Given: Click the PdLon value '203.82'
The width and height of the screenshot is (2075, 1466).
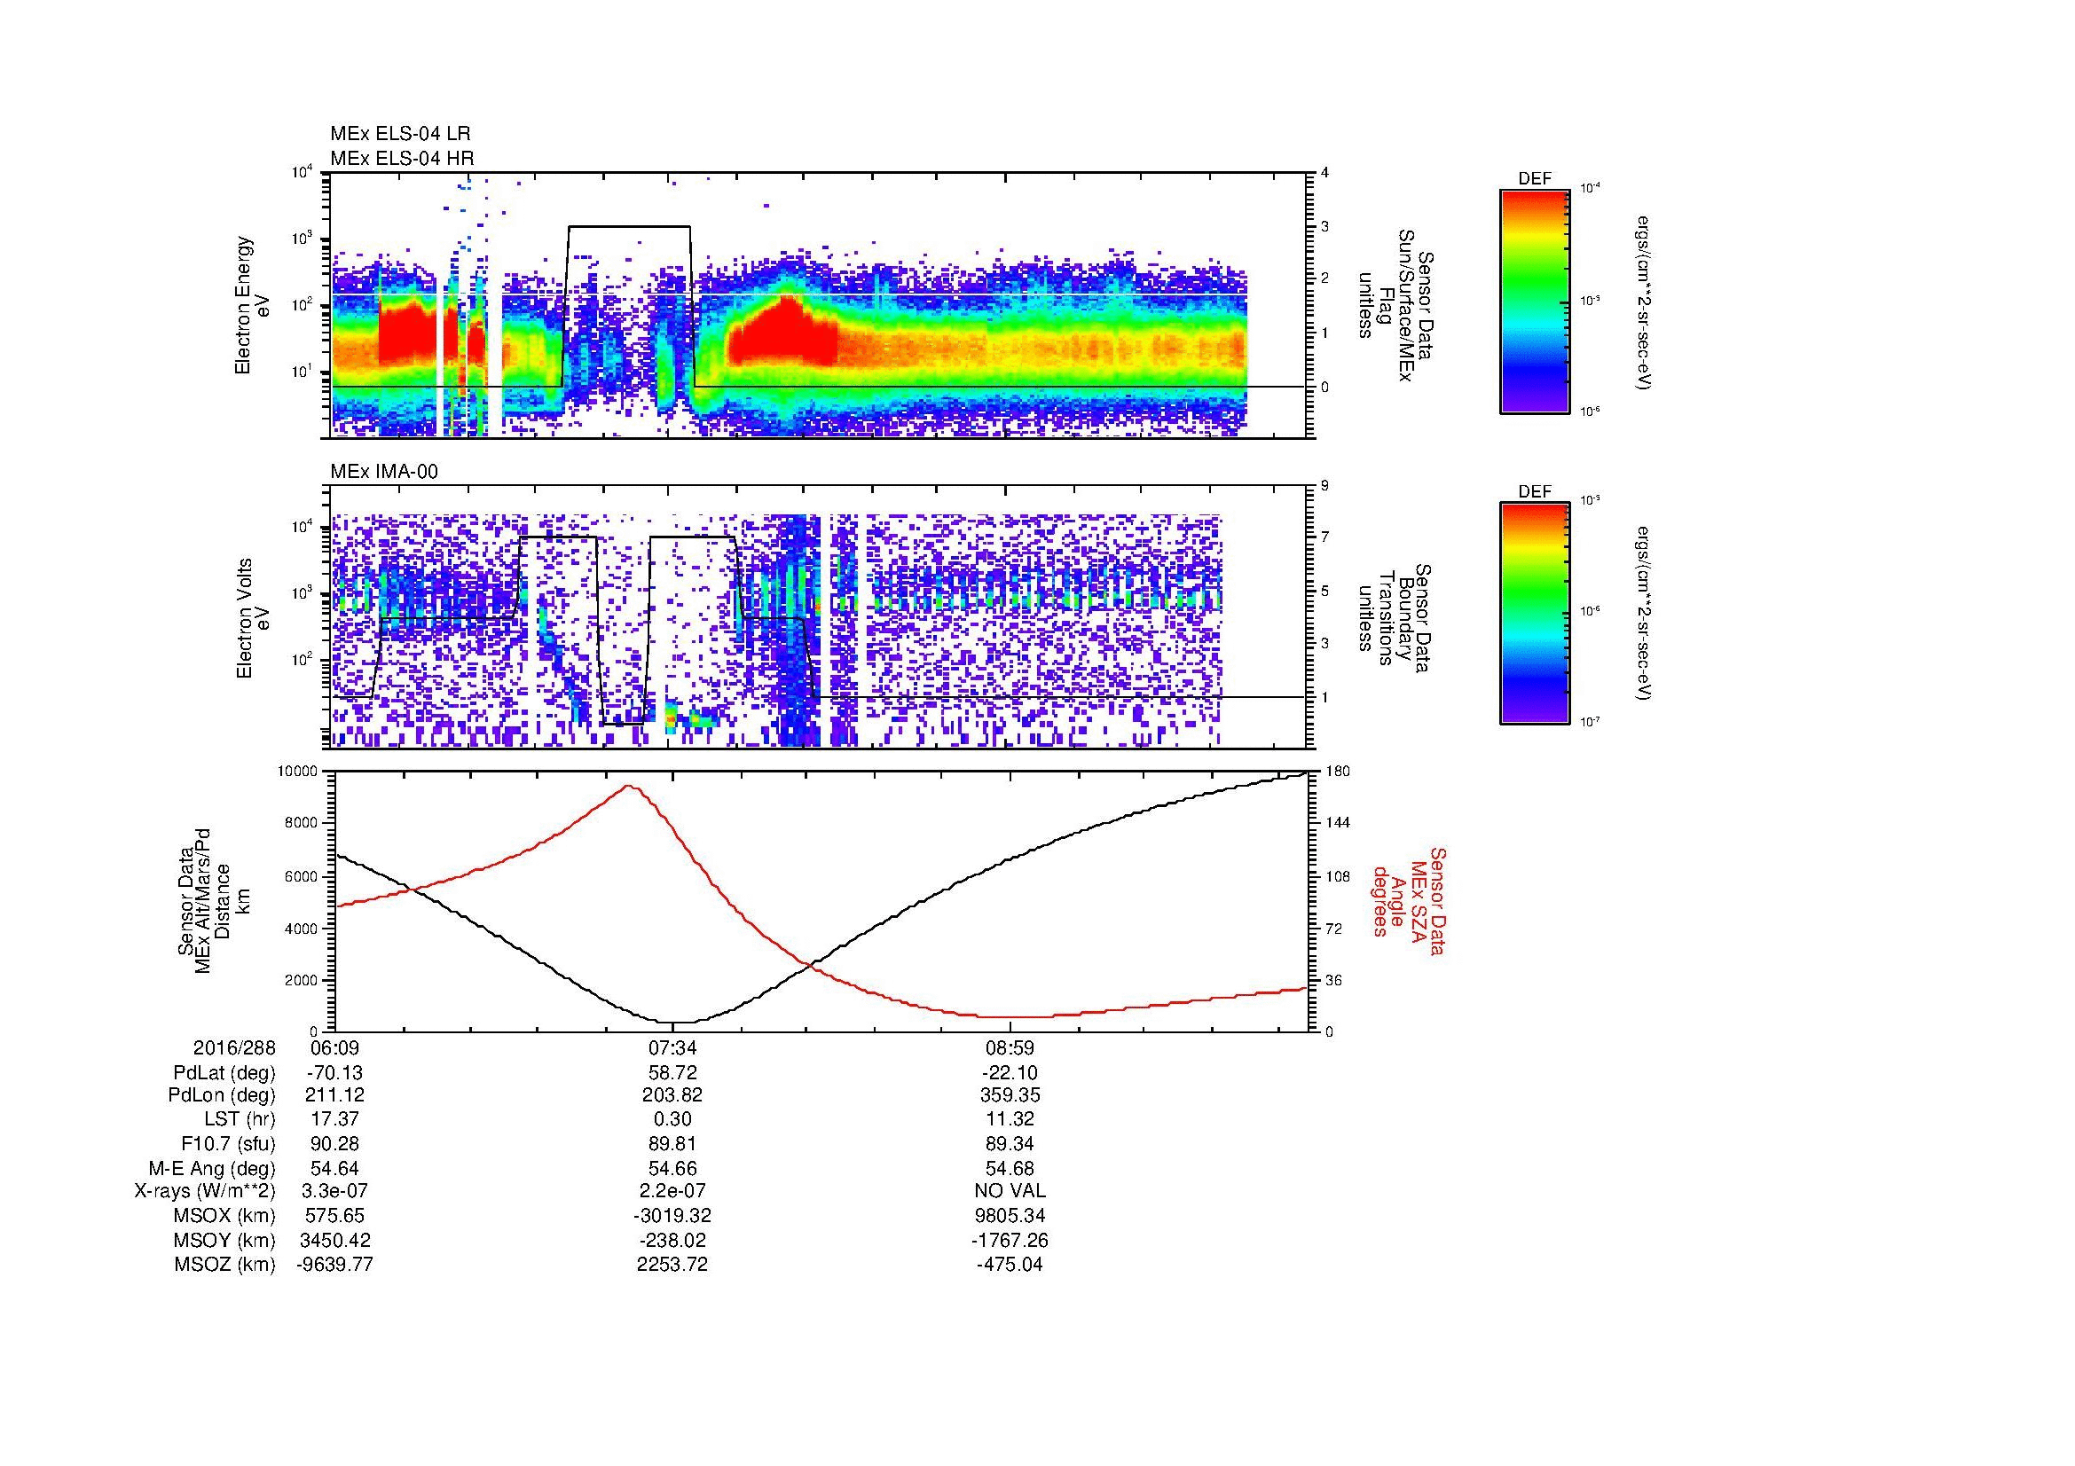Looking at the screenshot, I should (672, 1094).
